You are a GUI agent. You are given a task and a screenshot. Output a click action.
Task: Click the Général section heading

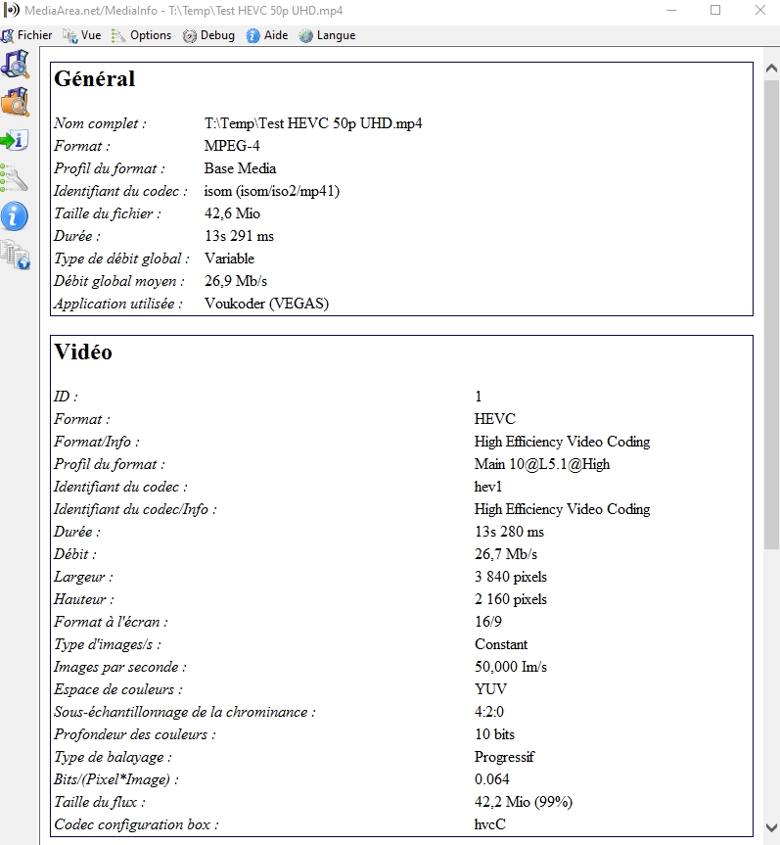pyautogui.click(x=94, y=78)
